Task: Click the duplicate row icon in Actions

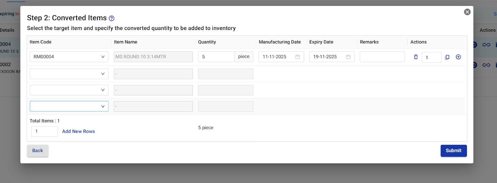Action: pyautogui.click(x=447, y=57)
